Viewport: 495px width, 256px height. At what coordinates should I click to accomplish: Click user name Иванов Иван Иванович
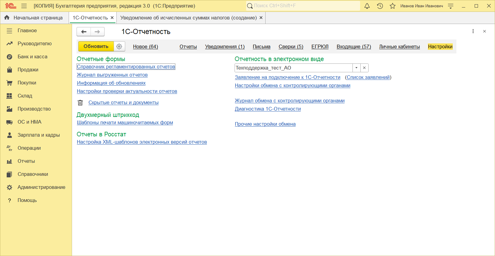421,6
